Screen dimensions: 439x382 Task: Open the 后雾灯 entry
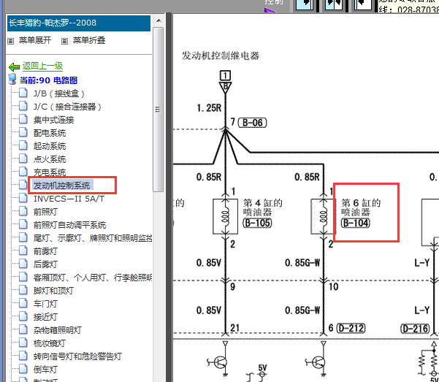[x=45, y=264]
